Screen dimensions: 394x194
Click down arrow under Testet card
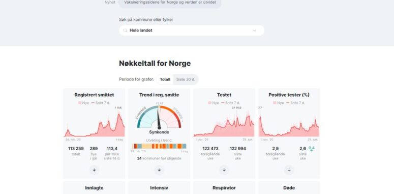(x=224, y=170)
